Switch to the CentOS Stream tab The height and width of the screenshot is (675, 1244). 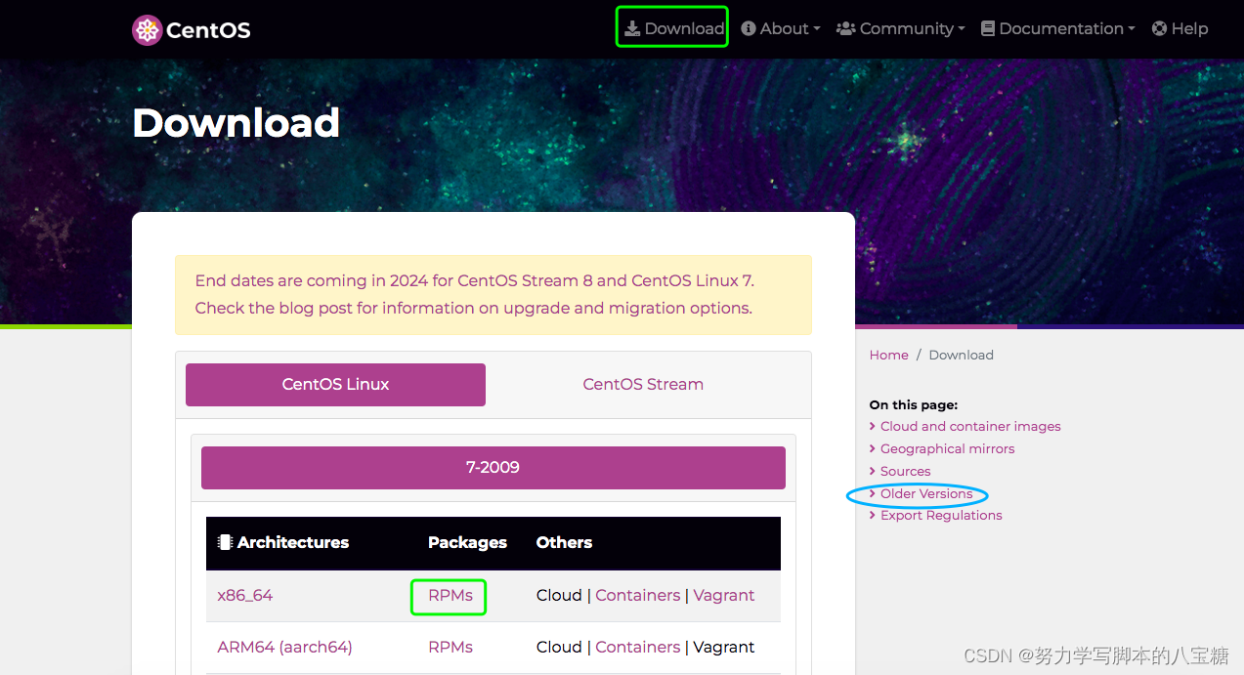643,385
